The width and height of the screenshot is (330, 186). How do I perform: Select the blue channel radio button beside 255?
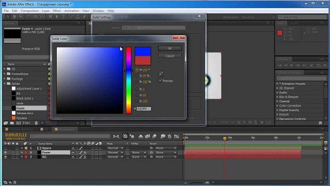[x=137, y=101]
